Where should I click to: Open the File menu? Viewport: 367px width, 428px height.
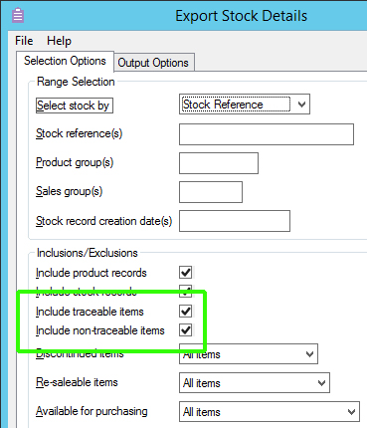coord(24,41)
